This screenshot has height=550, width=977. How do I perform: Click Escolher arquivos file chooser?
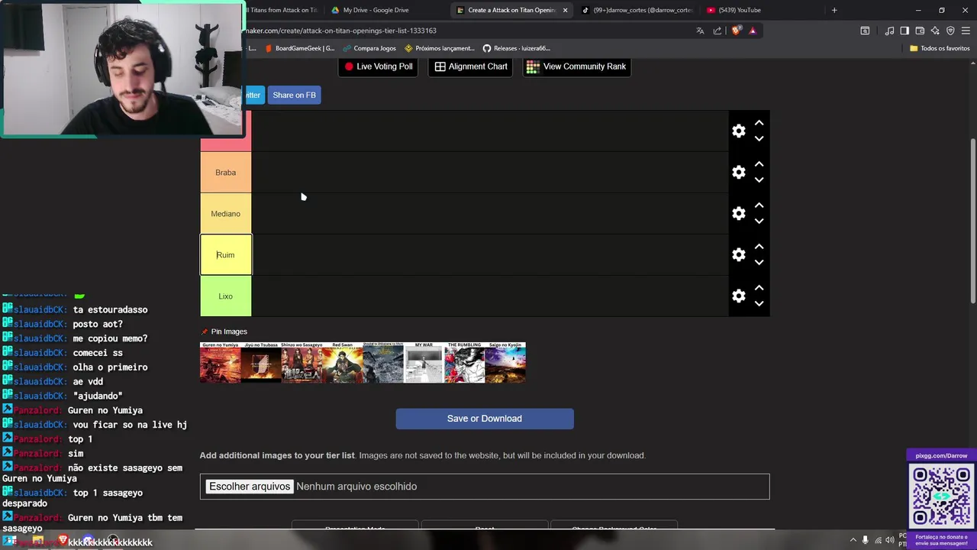pyautogui.click(x=250, y=487)
